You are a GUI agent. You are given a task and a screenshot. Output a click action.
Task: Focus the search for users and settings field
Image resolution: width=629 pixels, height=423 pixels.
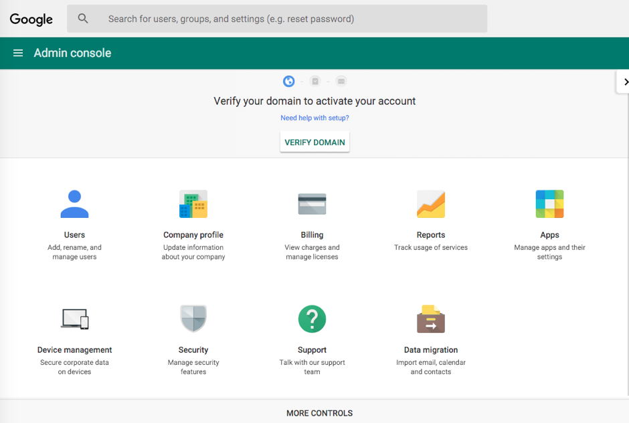point(277,19)
